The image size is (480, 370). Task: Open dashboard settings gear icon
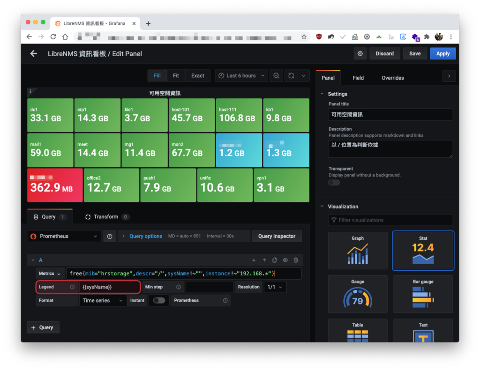(360, 53)
